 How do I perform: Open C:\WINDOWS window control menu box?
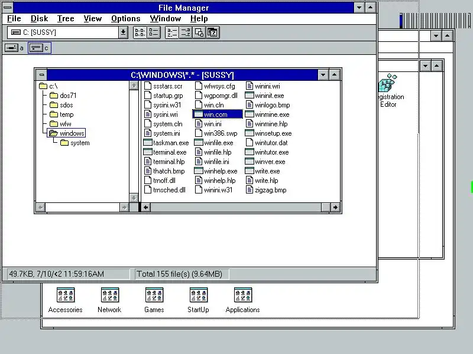click(41, 75)
